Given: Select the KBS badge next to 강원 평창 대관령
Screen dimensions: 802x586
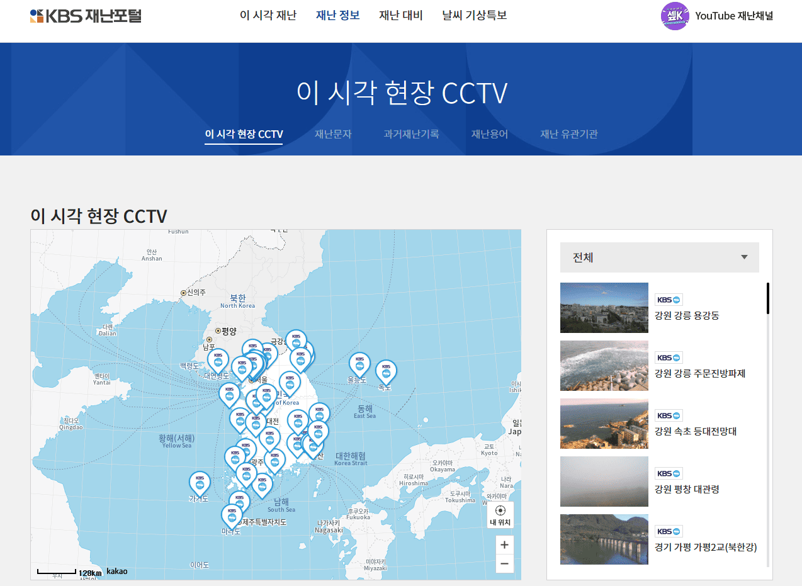Looking at the screenshot, I should [x=669, y=473].
